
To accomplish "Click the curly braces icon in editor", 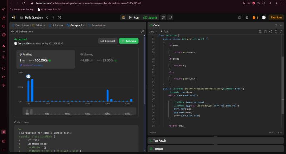I will pyautogui.click(x=271, y=32).
